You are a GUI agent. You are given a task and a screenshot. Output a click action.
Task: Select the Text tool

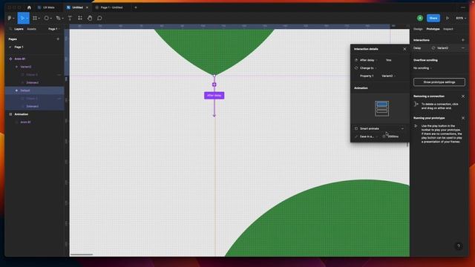(x=70, y=18)
